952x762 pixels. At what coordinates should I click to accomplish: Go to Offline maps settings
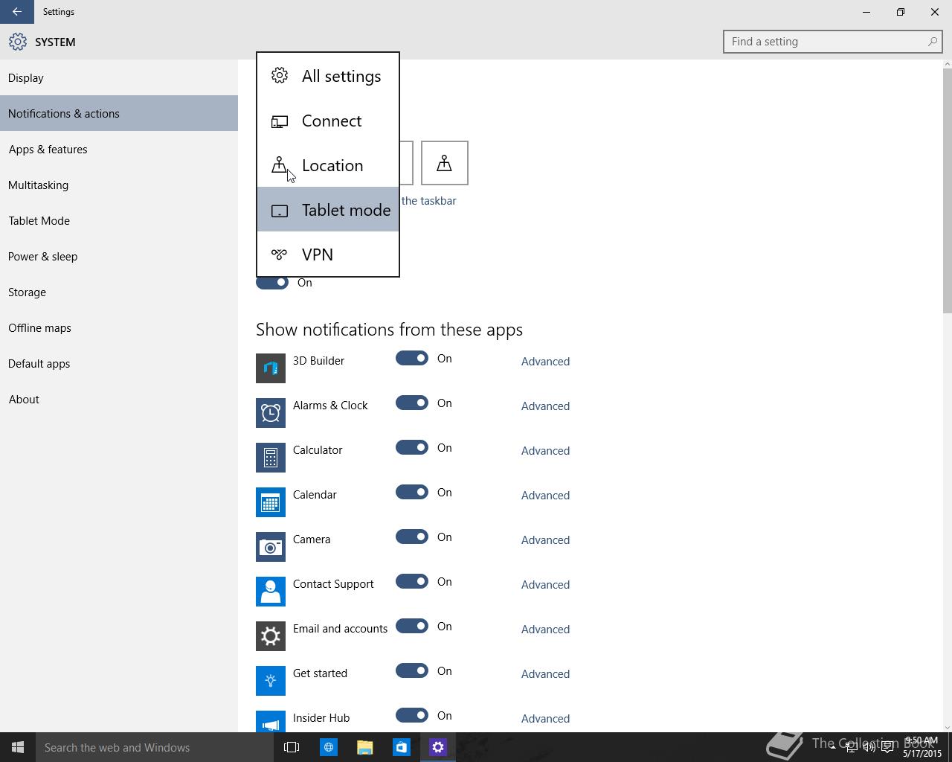click(x=119, y=327)
